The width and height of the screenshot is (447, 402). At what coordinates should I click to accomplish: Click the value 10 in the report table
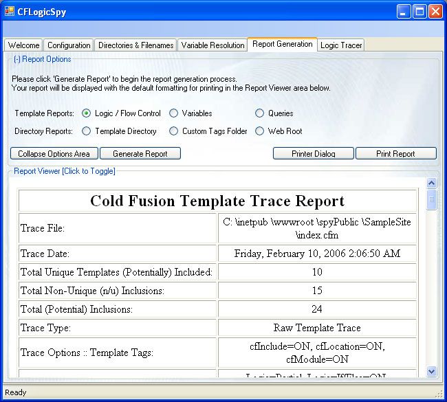(317, 272)
